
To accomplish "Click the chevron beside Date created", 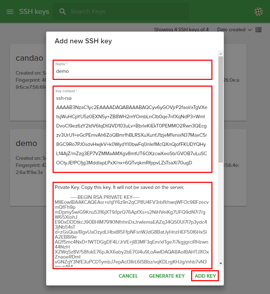I will click(x=249, y=30).
